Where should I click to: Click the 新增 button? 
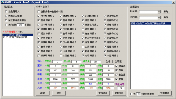click(166, 12)
